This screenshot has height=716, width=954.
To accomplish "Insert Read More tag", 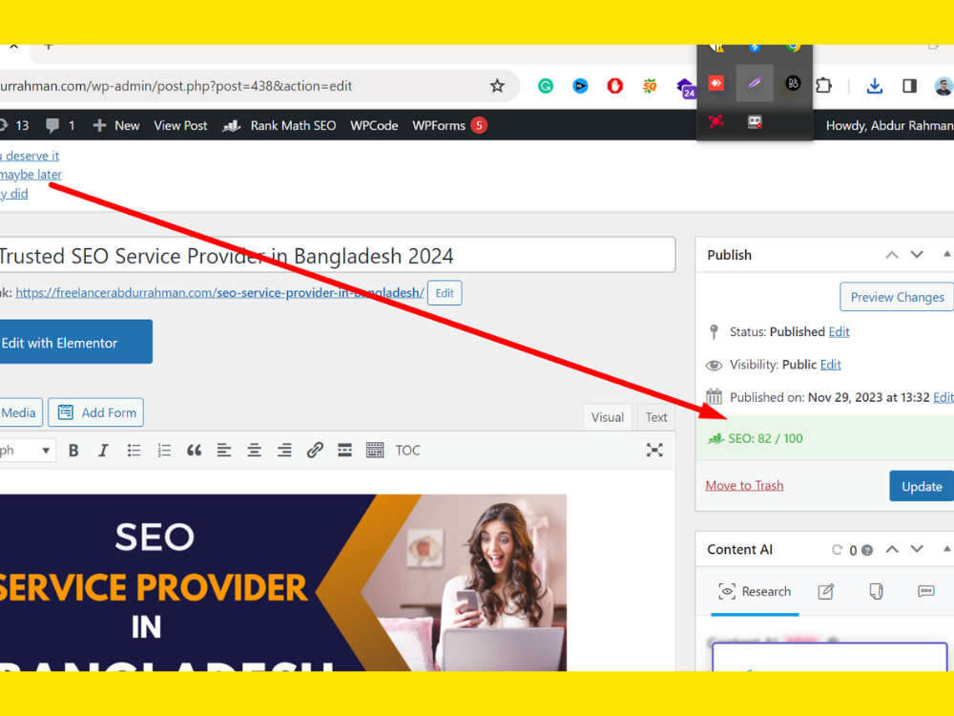I will [345, 451].
